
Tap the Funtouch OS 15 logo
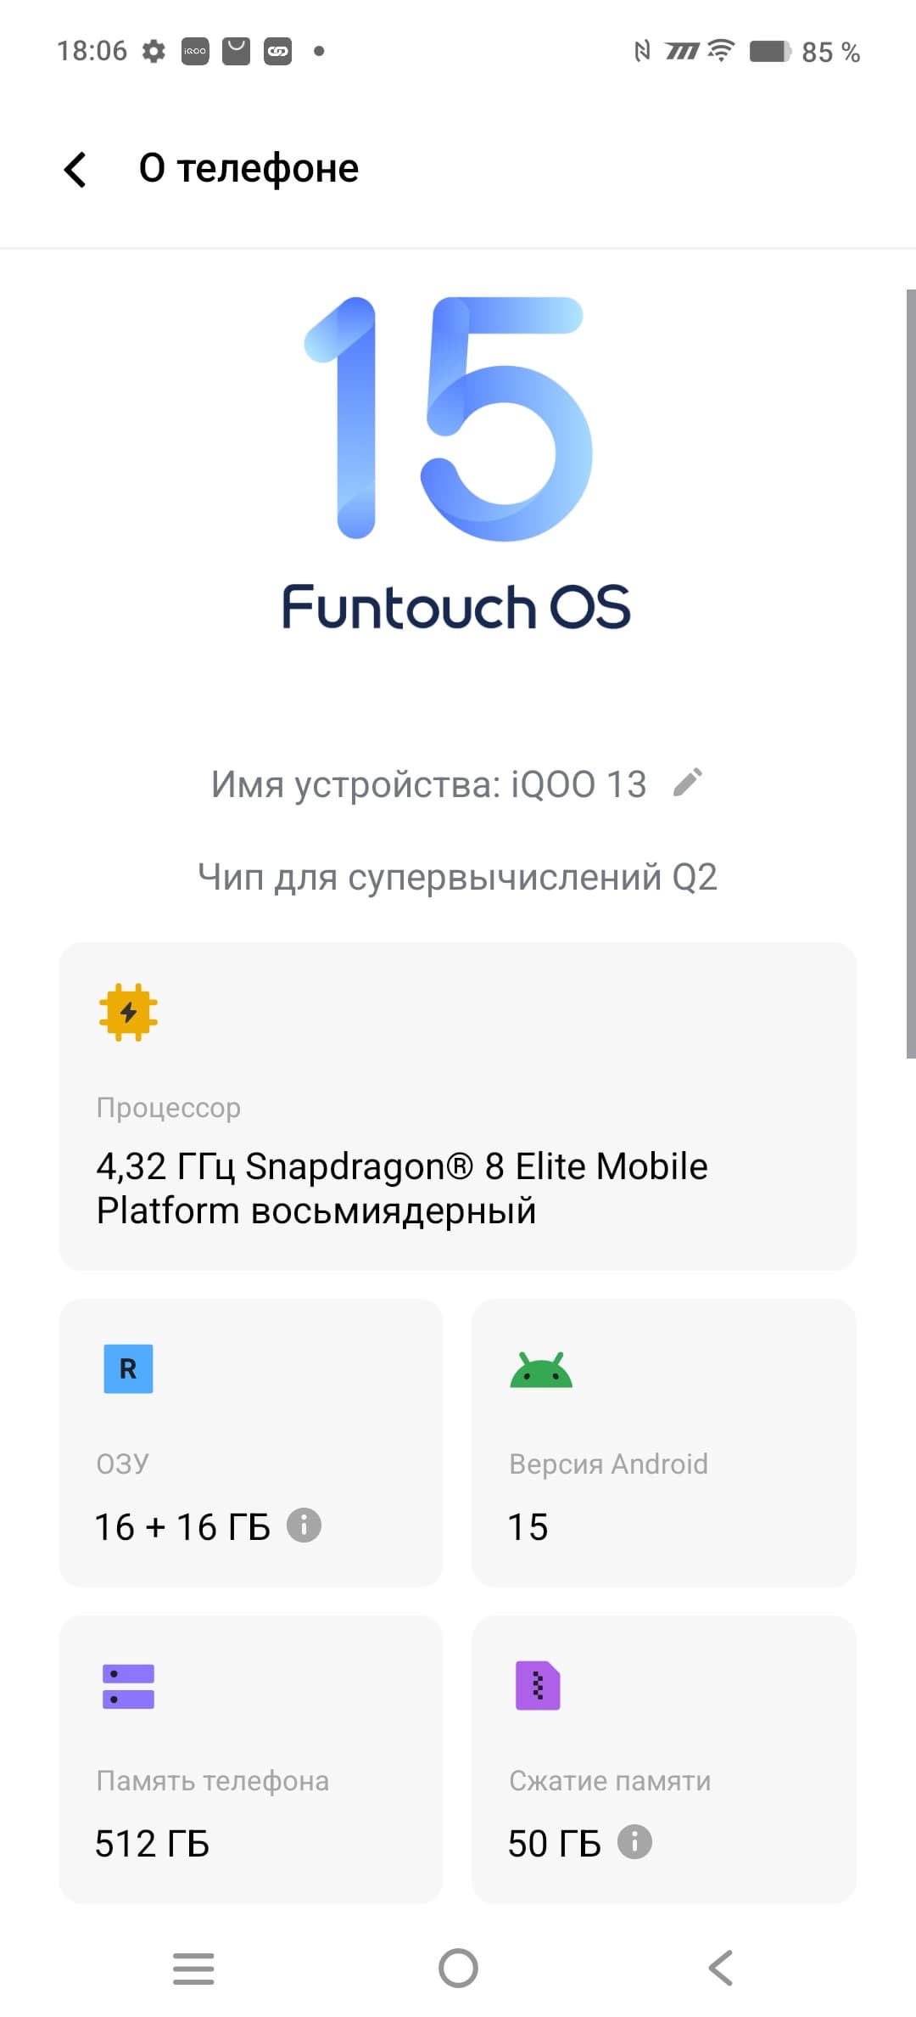pyautogui.click(x=456, y=463)
